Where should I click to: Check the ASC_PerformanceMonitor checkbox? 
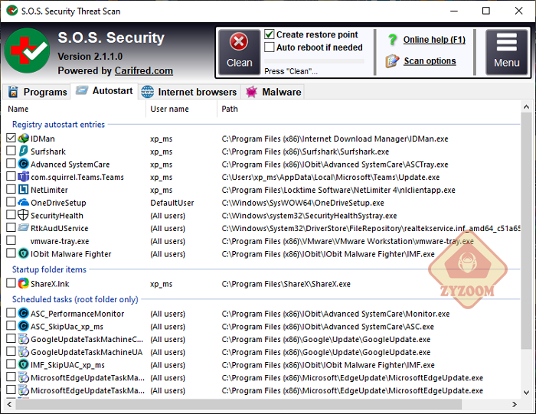[x=11, y=312]
